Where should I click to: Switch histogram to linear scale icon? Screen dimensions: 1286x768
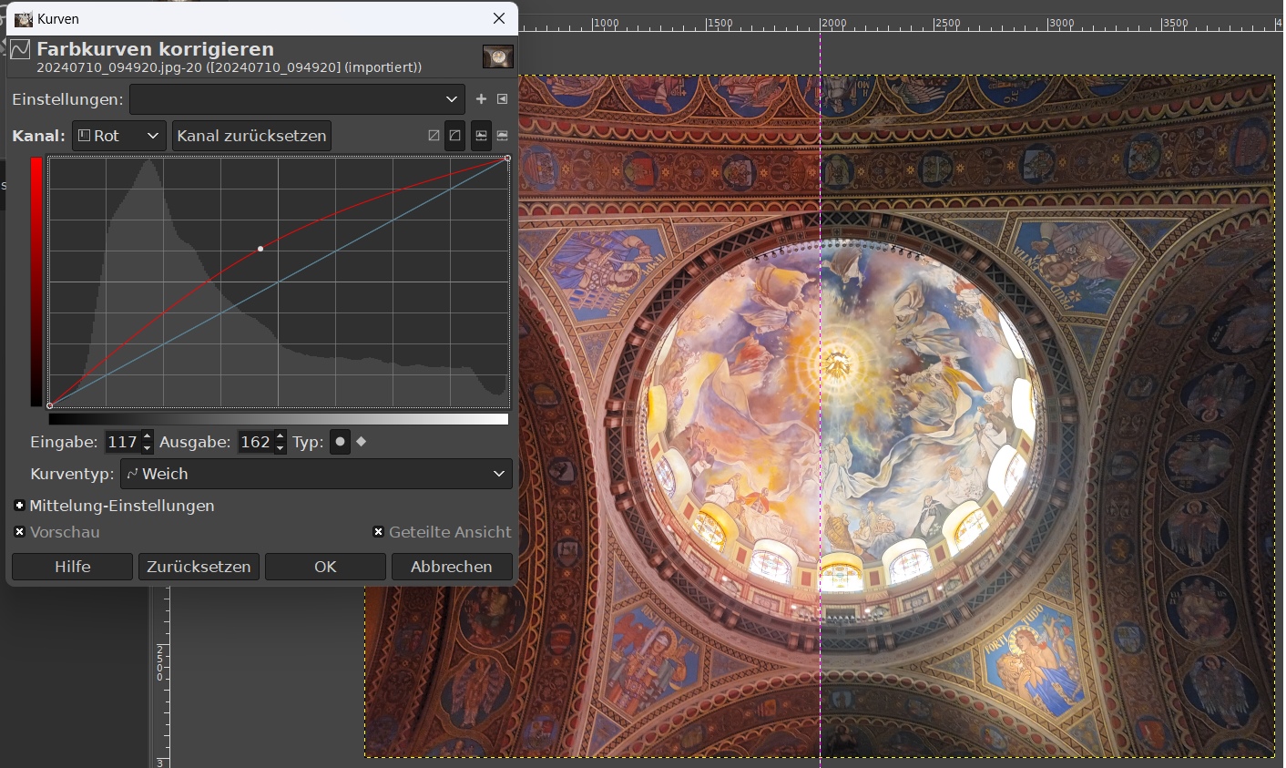(x=434, y=136)
